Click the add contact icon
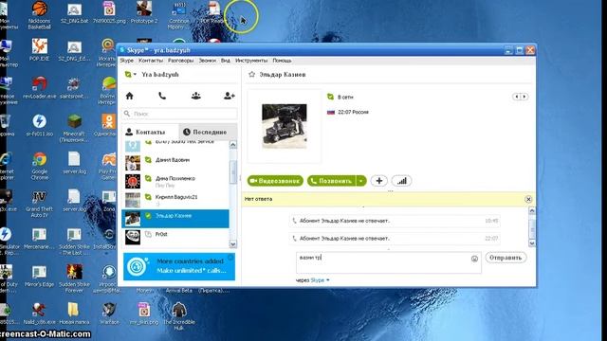Viewport: 607px width, 341px height. 230,96
